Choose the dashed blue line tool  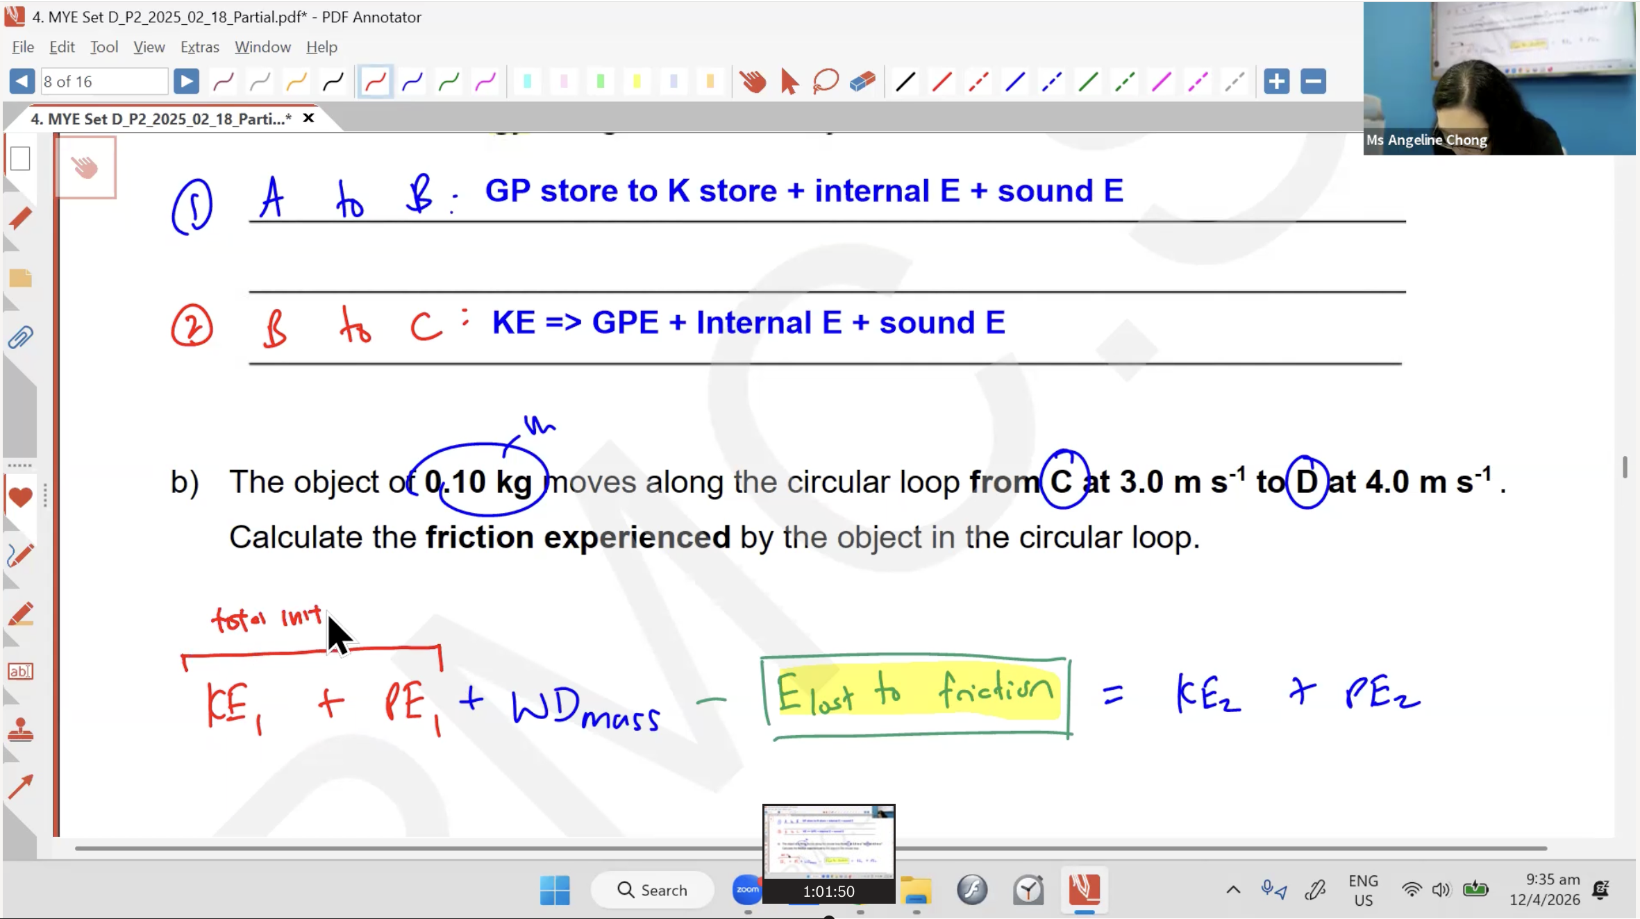1052,82
